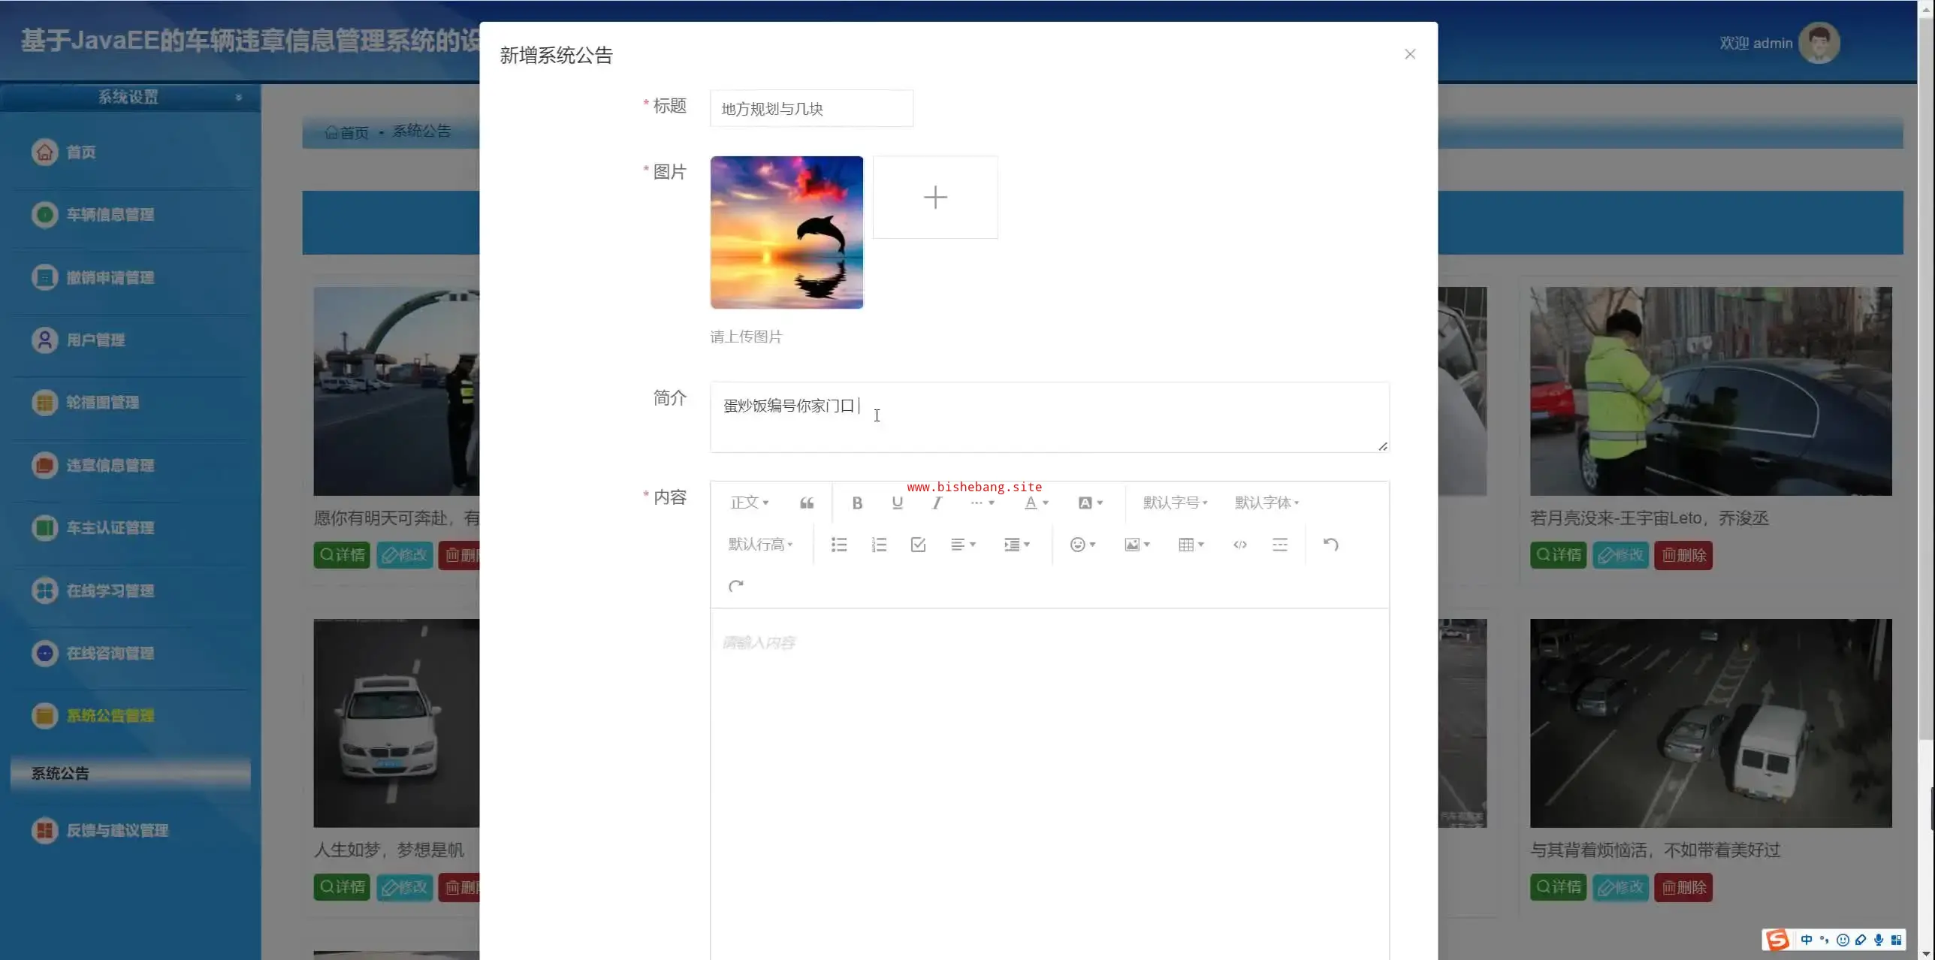The image size is (1935, 960).
Task: Insert a numbered ordered list
Action: coord(879,545)
